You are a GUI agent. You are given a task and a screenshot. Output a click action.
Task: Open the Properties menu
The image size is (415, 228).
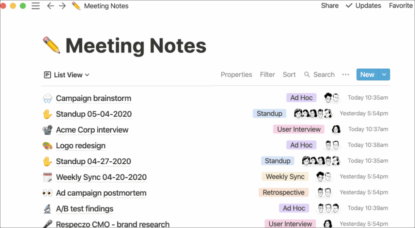pyautogui.click(x=236, y=75)
